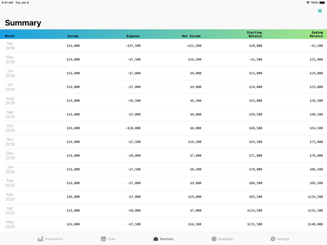Select the Jun 2019 month label
Image resolution: width=327 pixels, height=245 pixels.
pyautogui.click(x=10, y=73)
